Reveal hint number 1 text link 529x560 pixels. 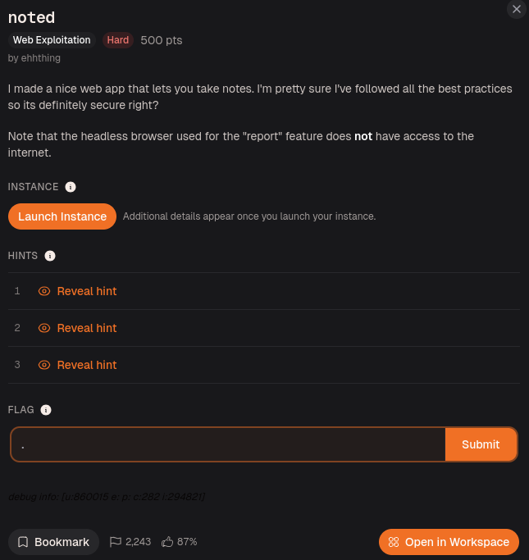[x=87, y=291]
